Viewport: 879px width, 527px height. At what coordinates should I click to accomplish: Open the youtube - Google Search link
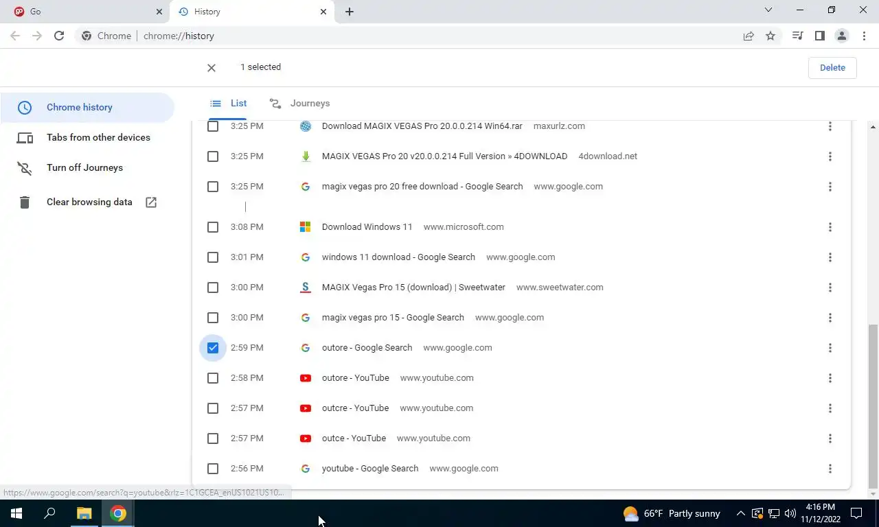pos(369,469)
